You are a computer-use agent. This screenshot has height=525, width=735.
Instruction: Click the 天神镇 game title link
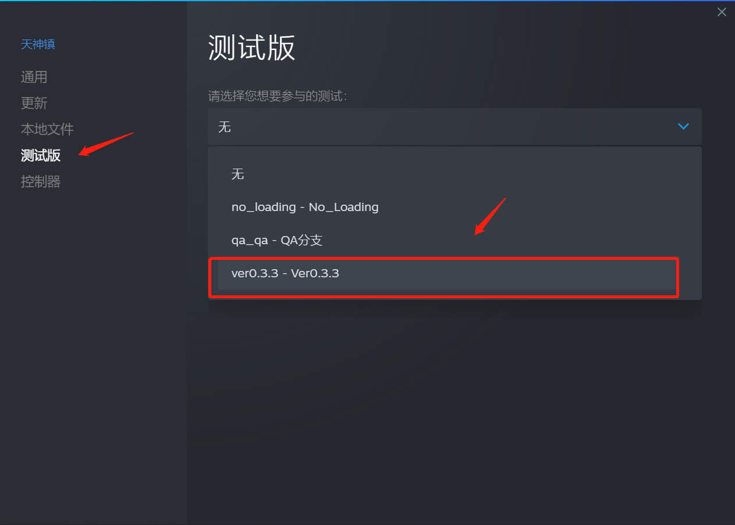38,44
